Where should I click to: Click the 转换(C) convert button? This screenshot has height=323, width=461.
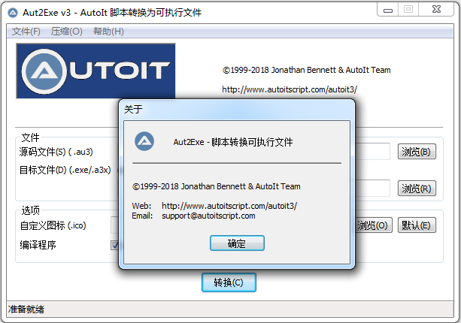pos(229,282)
